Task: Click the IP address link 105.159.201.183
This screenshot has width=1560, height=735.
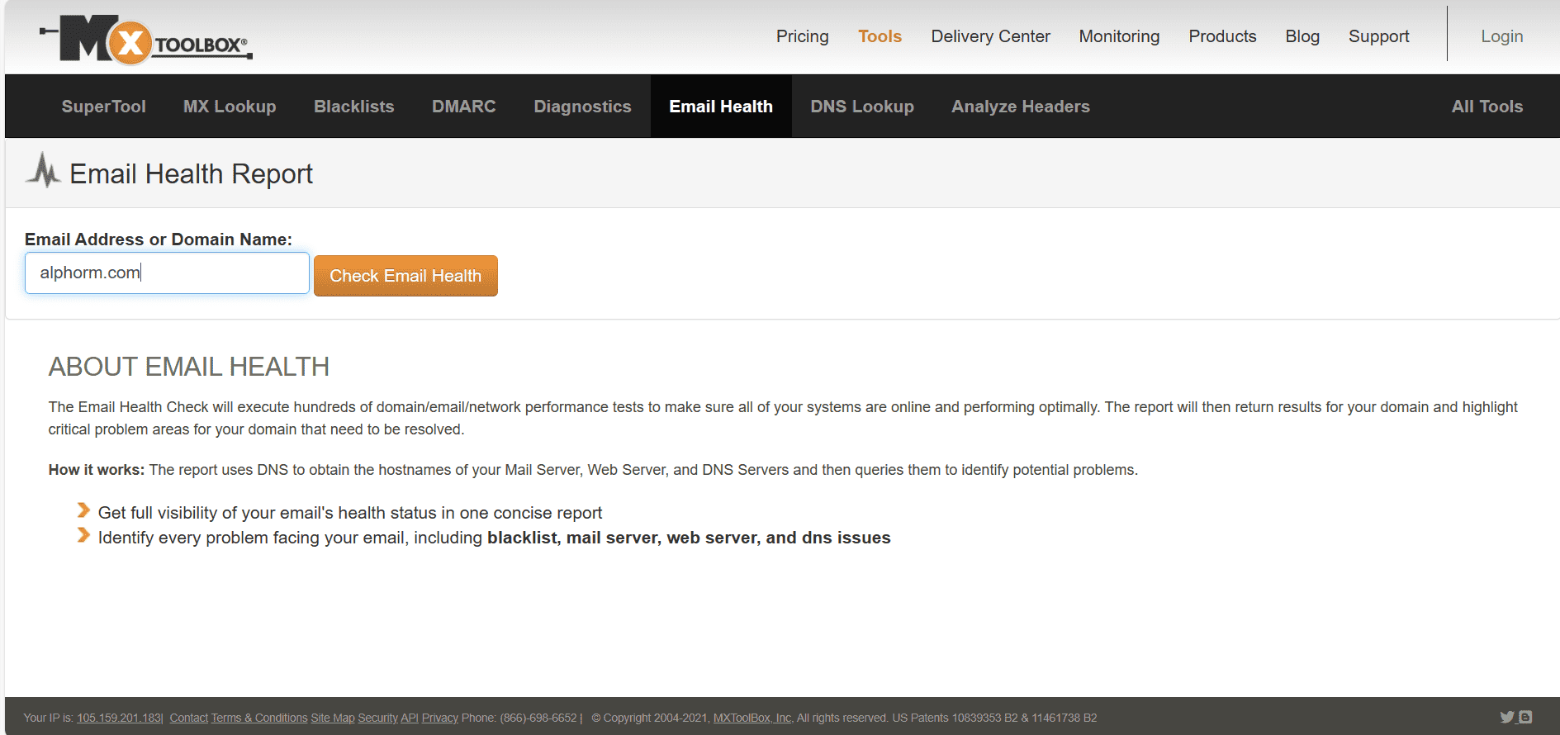Action: [x=119, y=718]
